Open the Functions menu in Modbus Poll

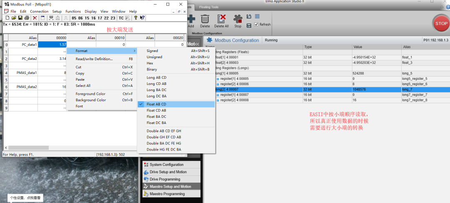[73, 12]
